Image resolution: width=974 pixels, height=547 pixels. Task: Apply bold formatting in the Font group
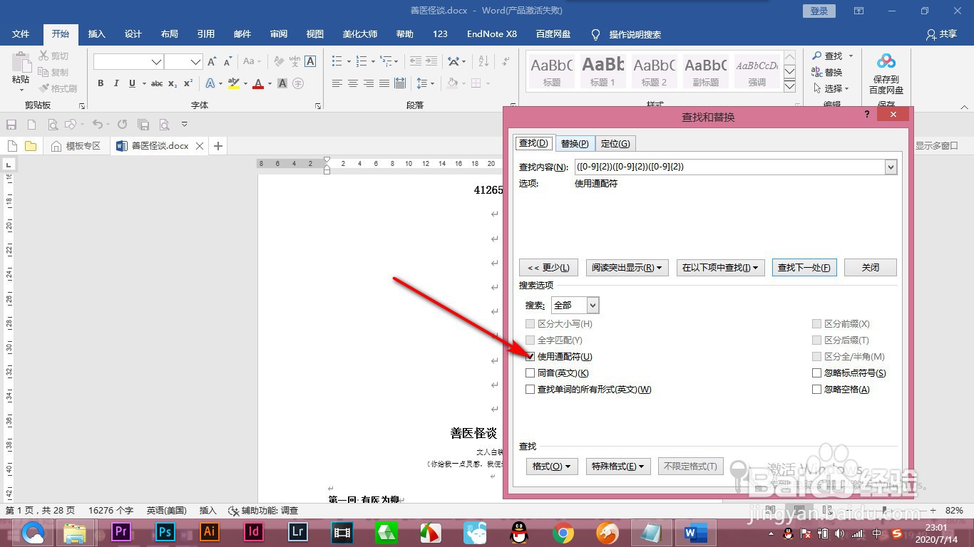(100, 83)
